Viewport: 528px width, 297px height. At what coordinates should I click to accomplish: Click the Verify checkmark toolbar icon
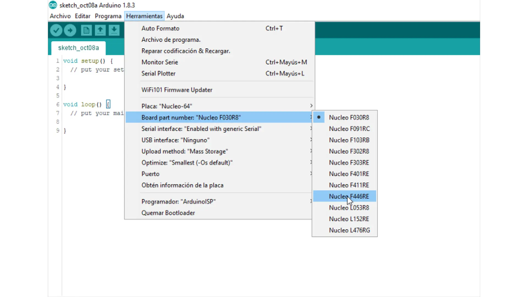(x=56, y=30)
